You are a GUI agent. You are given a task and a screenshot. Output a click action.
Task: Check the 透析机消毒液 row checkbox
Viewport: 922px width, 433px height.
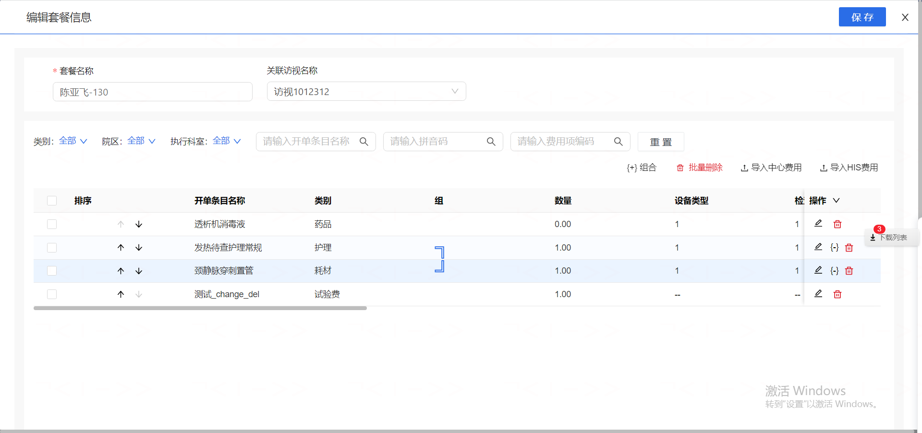[x=52, y=224]
